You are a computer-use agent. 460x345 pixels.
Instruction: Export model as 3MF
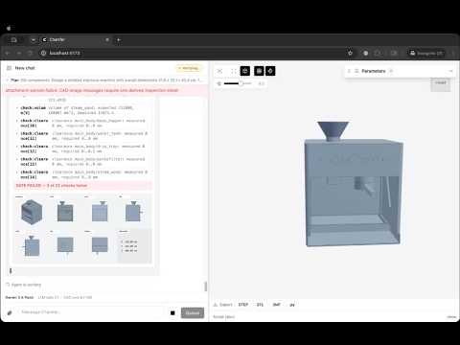tap(276, 305)
